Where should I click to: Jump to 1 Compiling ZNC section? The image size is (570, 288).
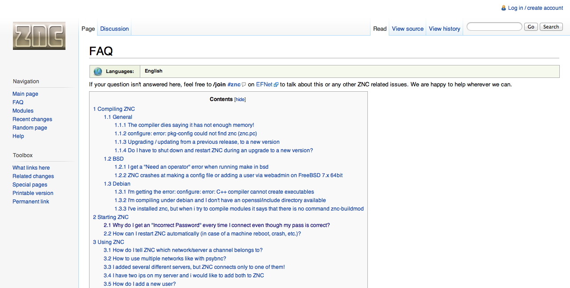(x=114, y=109)
